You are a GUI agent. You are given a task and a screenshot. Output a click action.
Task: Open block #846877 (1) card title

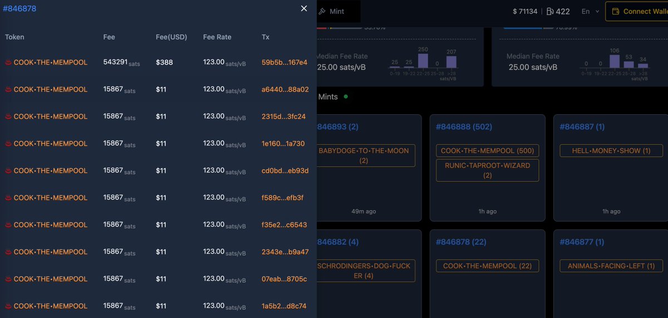[582, 242]
